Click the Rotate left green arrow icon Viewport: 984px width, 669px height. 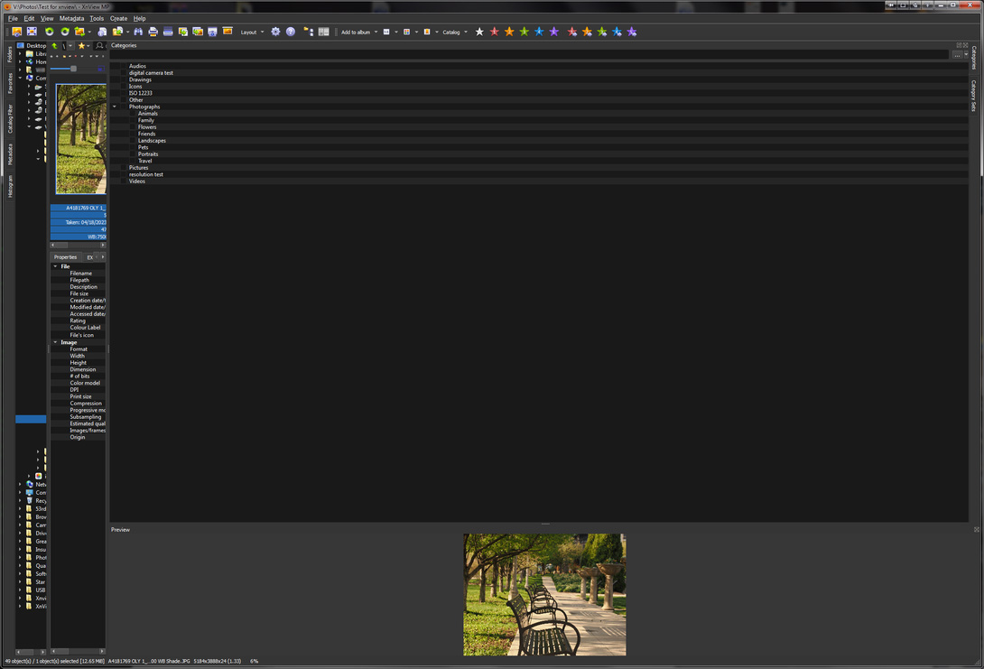click(x=50, y=32)
